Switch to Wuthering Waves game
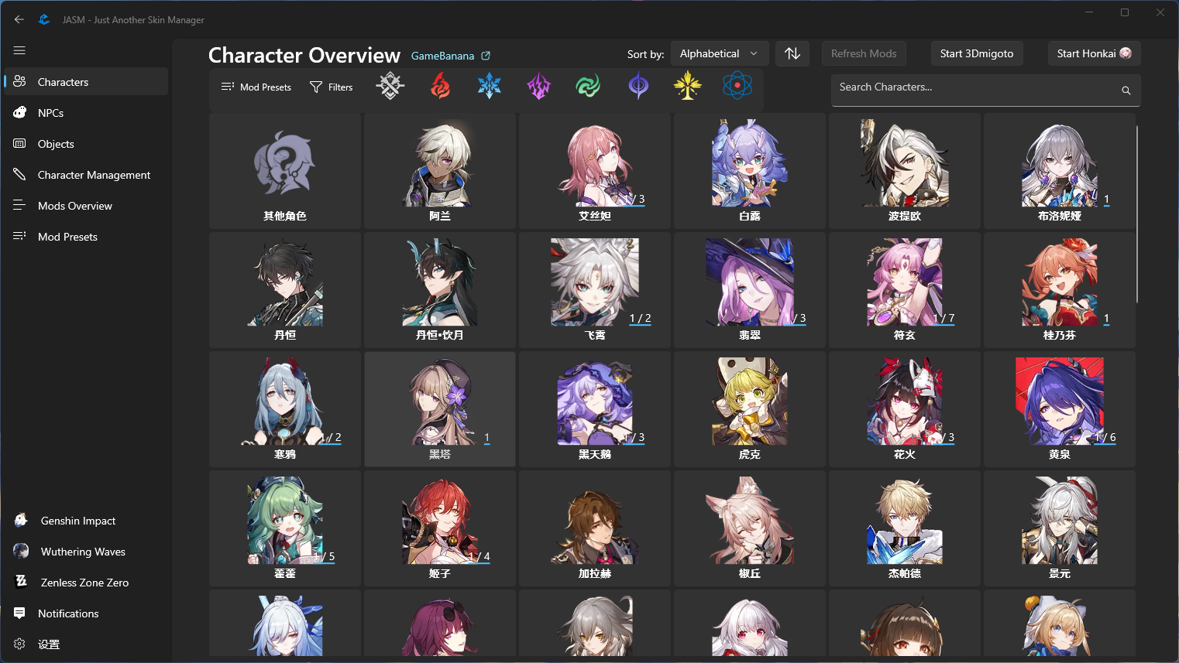This screenshot has height=663, width=1179. pos(86,551)
